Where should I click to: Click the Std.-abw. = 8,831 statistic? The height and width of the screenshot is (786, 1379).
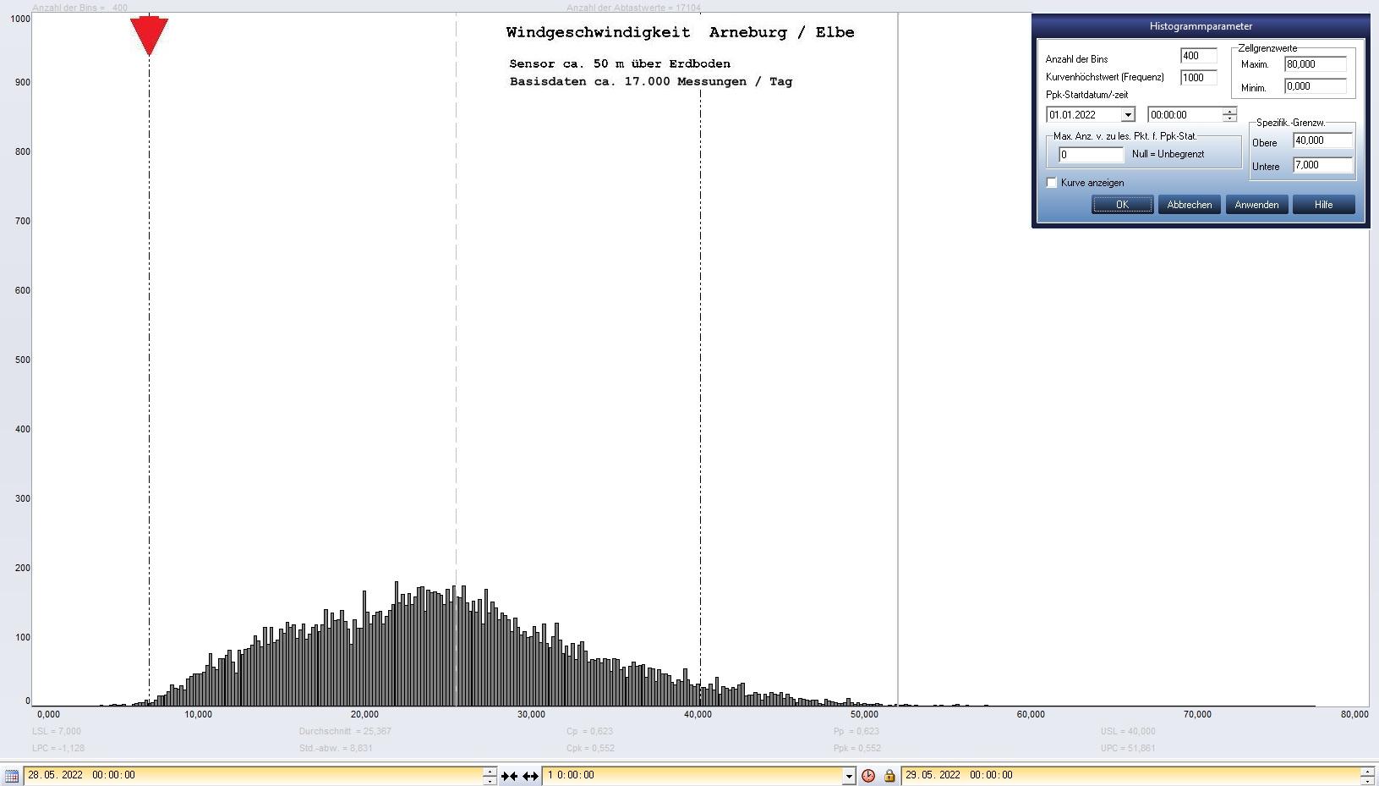[336, 748]
